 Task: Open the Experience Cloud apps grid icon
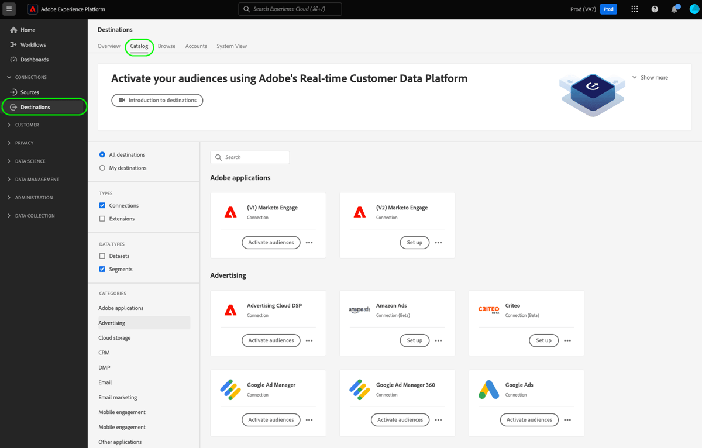click(634, 9)
